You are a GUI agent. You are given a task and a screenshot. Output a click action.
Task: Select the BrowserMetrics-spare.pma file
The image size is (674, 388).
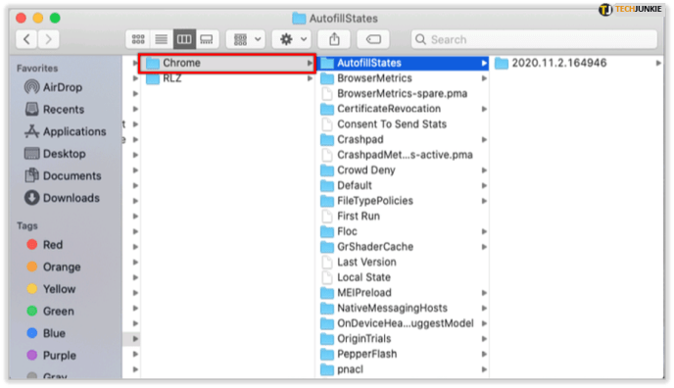click(404, 94)
